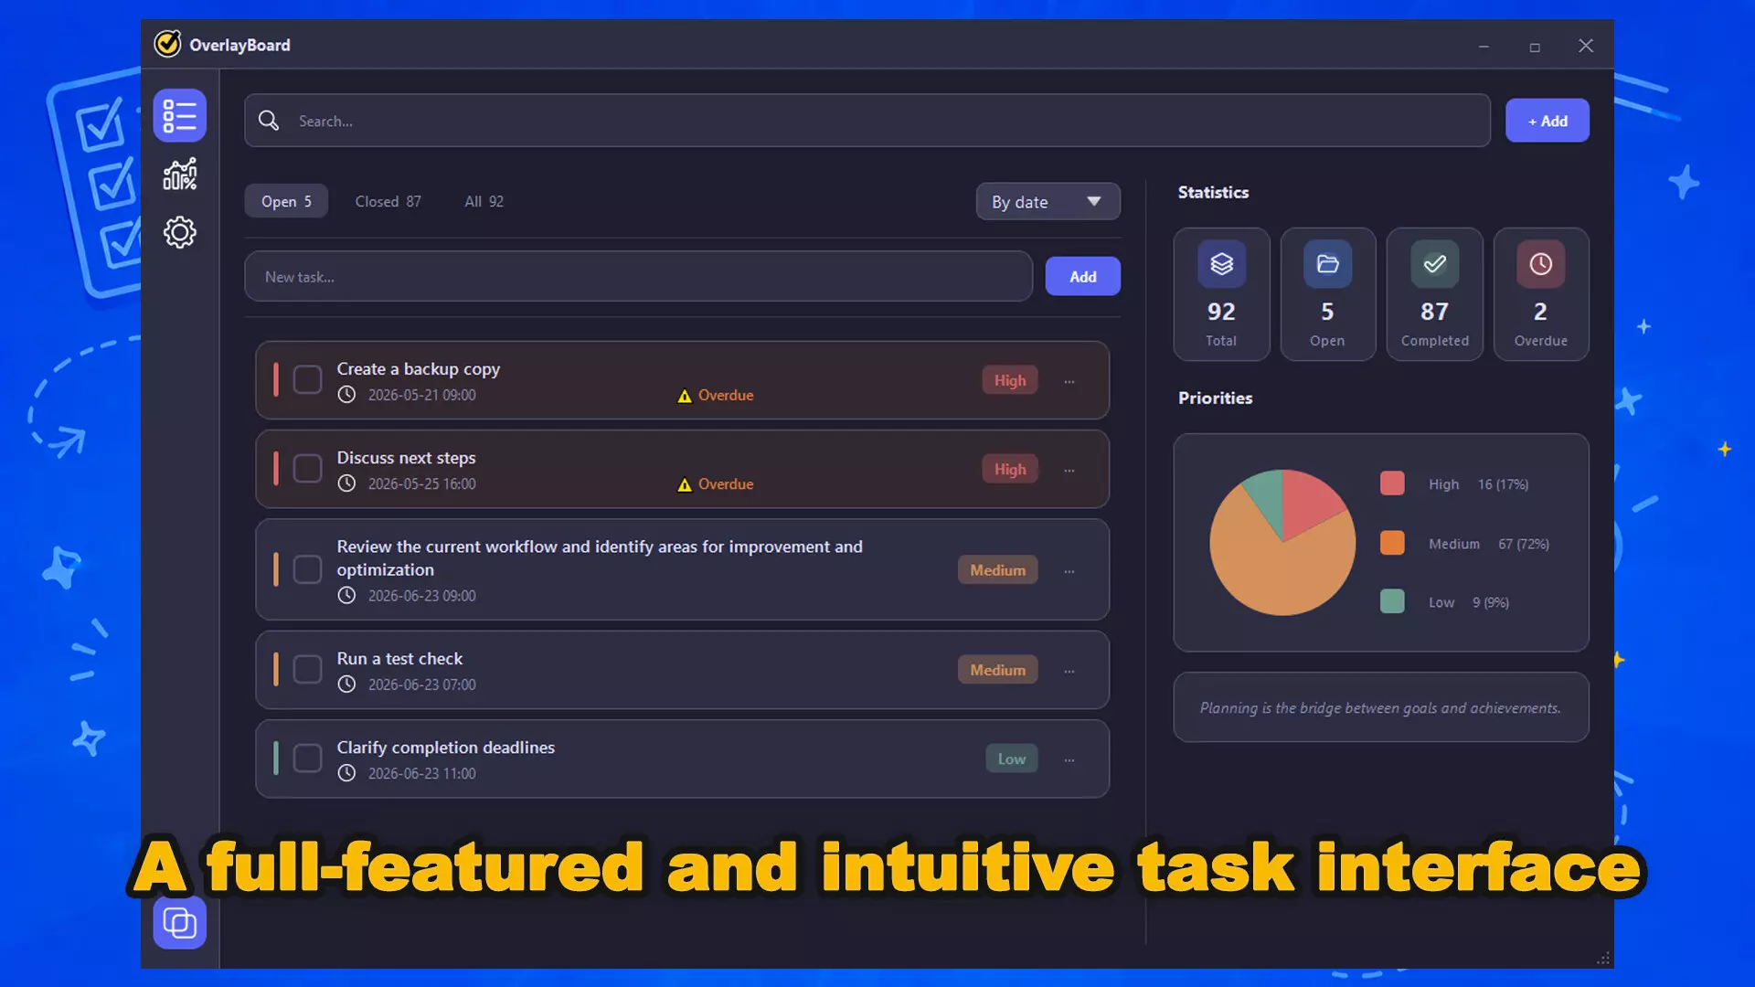Open more options for Discuss next steps
Viewport: 1755px width, 987px height.
point(1069,470)
